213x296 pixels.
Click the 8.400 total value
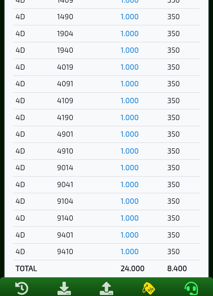coord(177,269)
